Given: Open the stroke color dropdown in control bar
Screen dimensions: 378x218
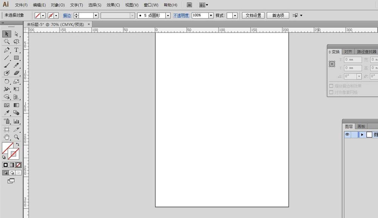Looking at the screenshot, I should tap(56, 16).
